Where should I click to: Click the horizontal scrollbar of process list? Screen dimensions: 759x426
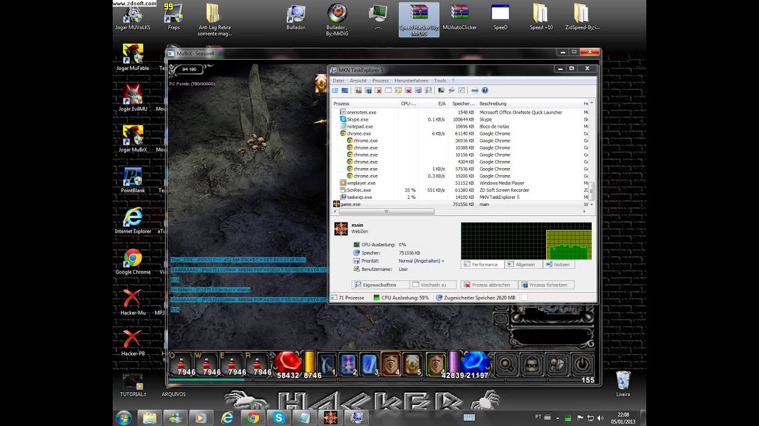(x=387, y=211)
